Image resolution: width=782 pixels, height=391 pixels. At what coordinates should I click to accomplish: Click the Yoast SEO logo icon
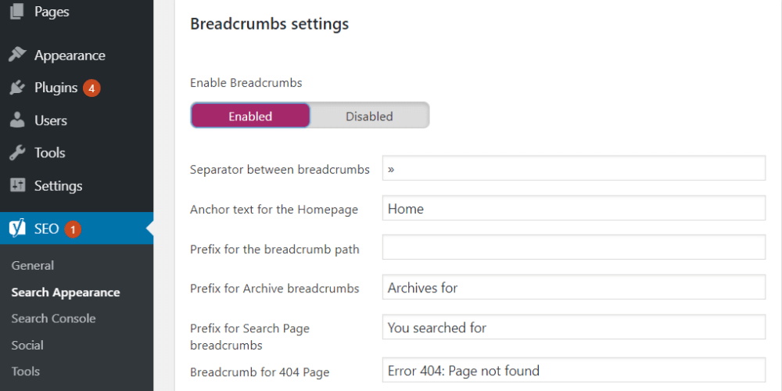(x=17, y=228)
